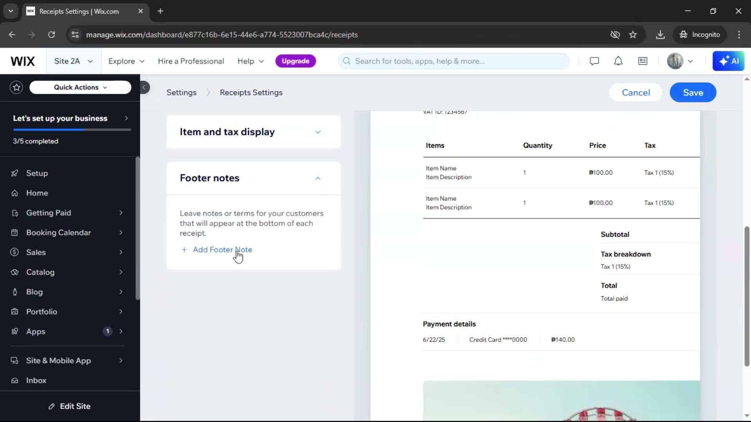
Task: Click the third-party cookies eye icon
Action: click(615, 34)
